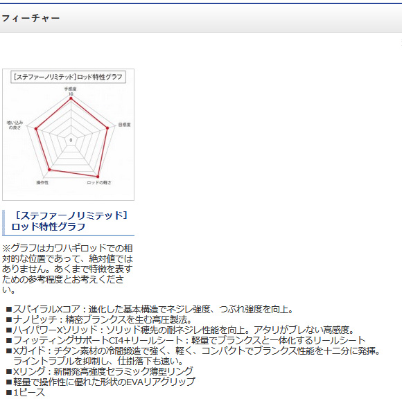Click the ロッドの軽さ axis label
This screenshot has height=399, width=402.
99,182
